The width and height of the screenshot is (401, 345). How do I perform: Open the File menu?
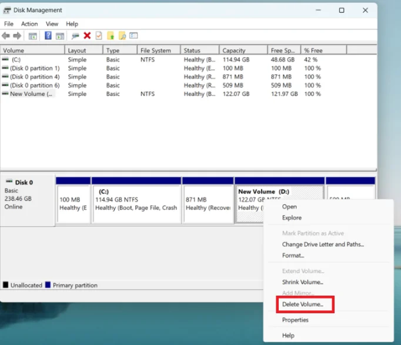pos(9,24)
